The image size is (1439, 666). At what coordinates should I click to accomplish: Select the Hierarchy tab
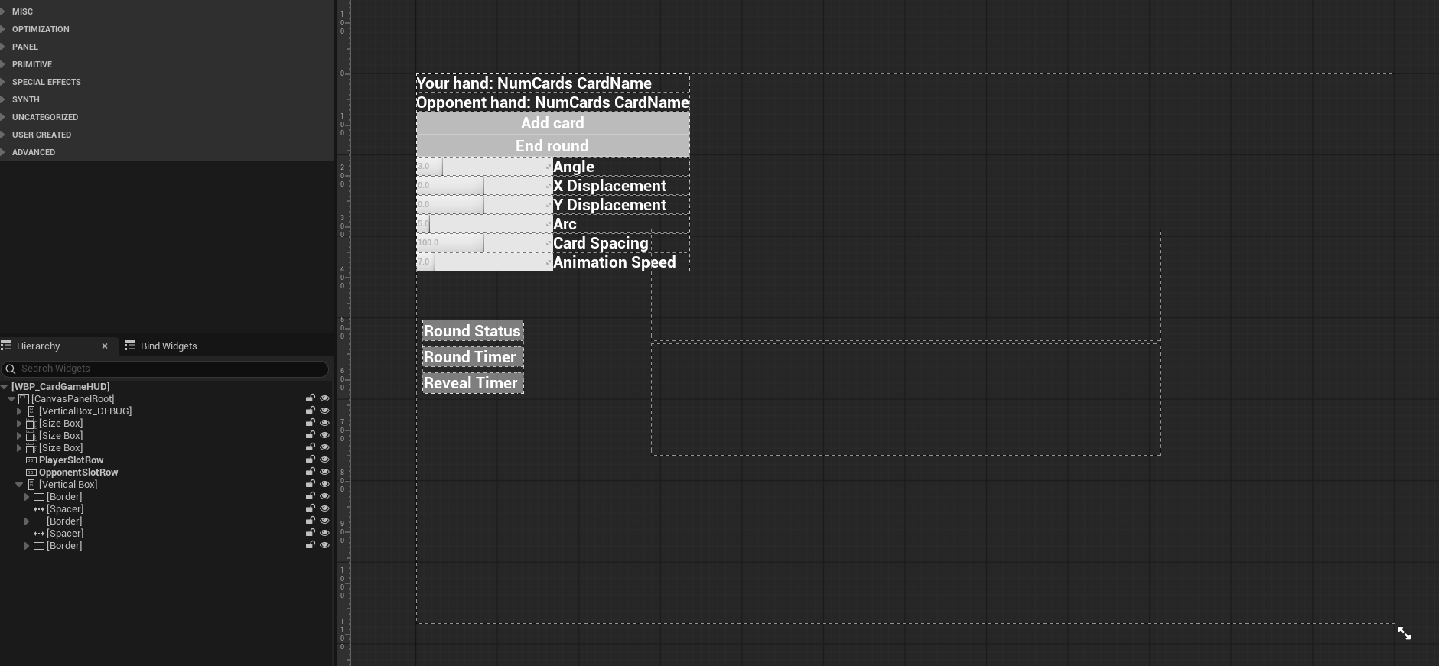click(38, 346)
